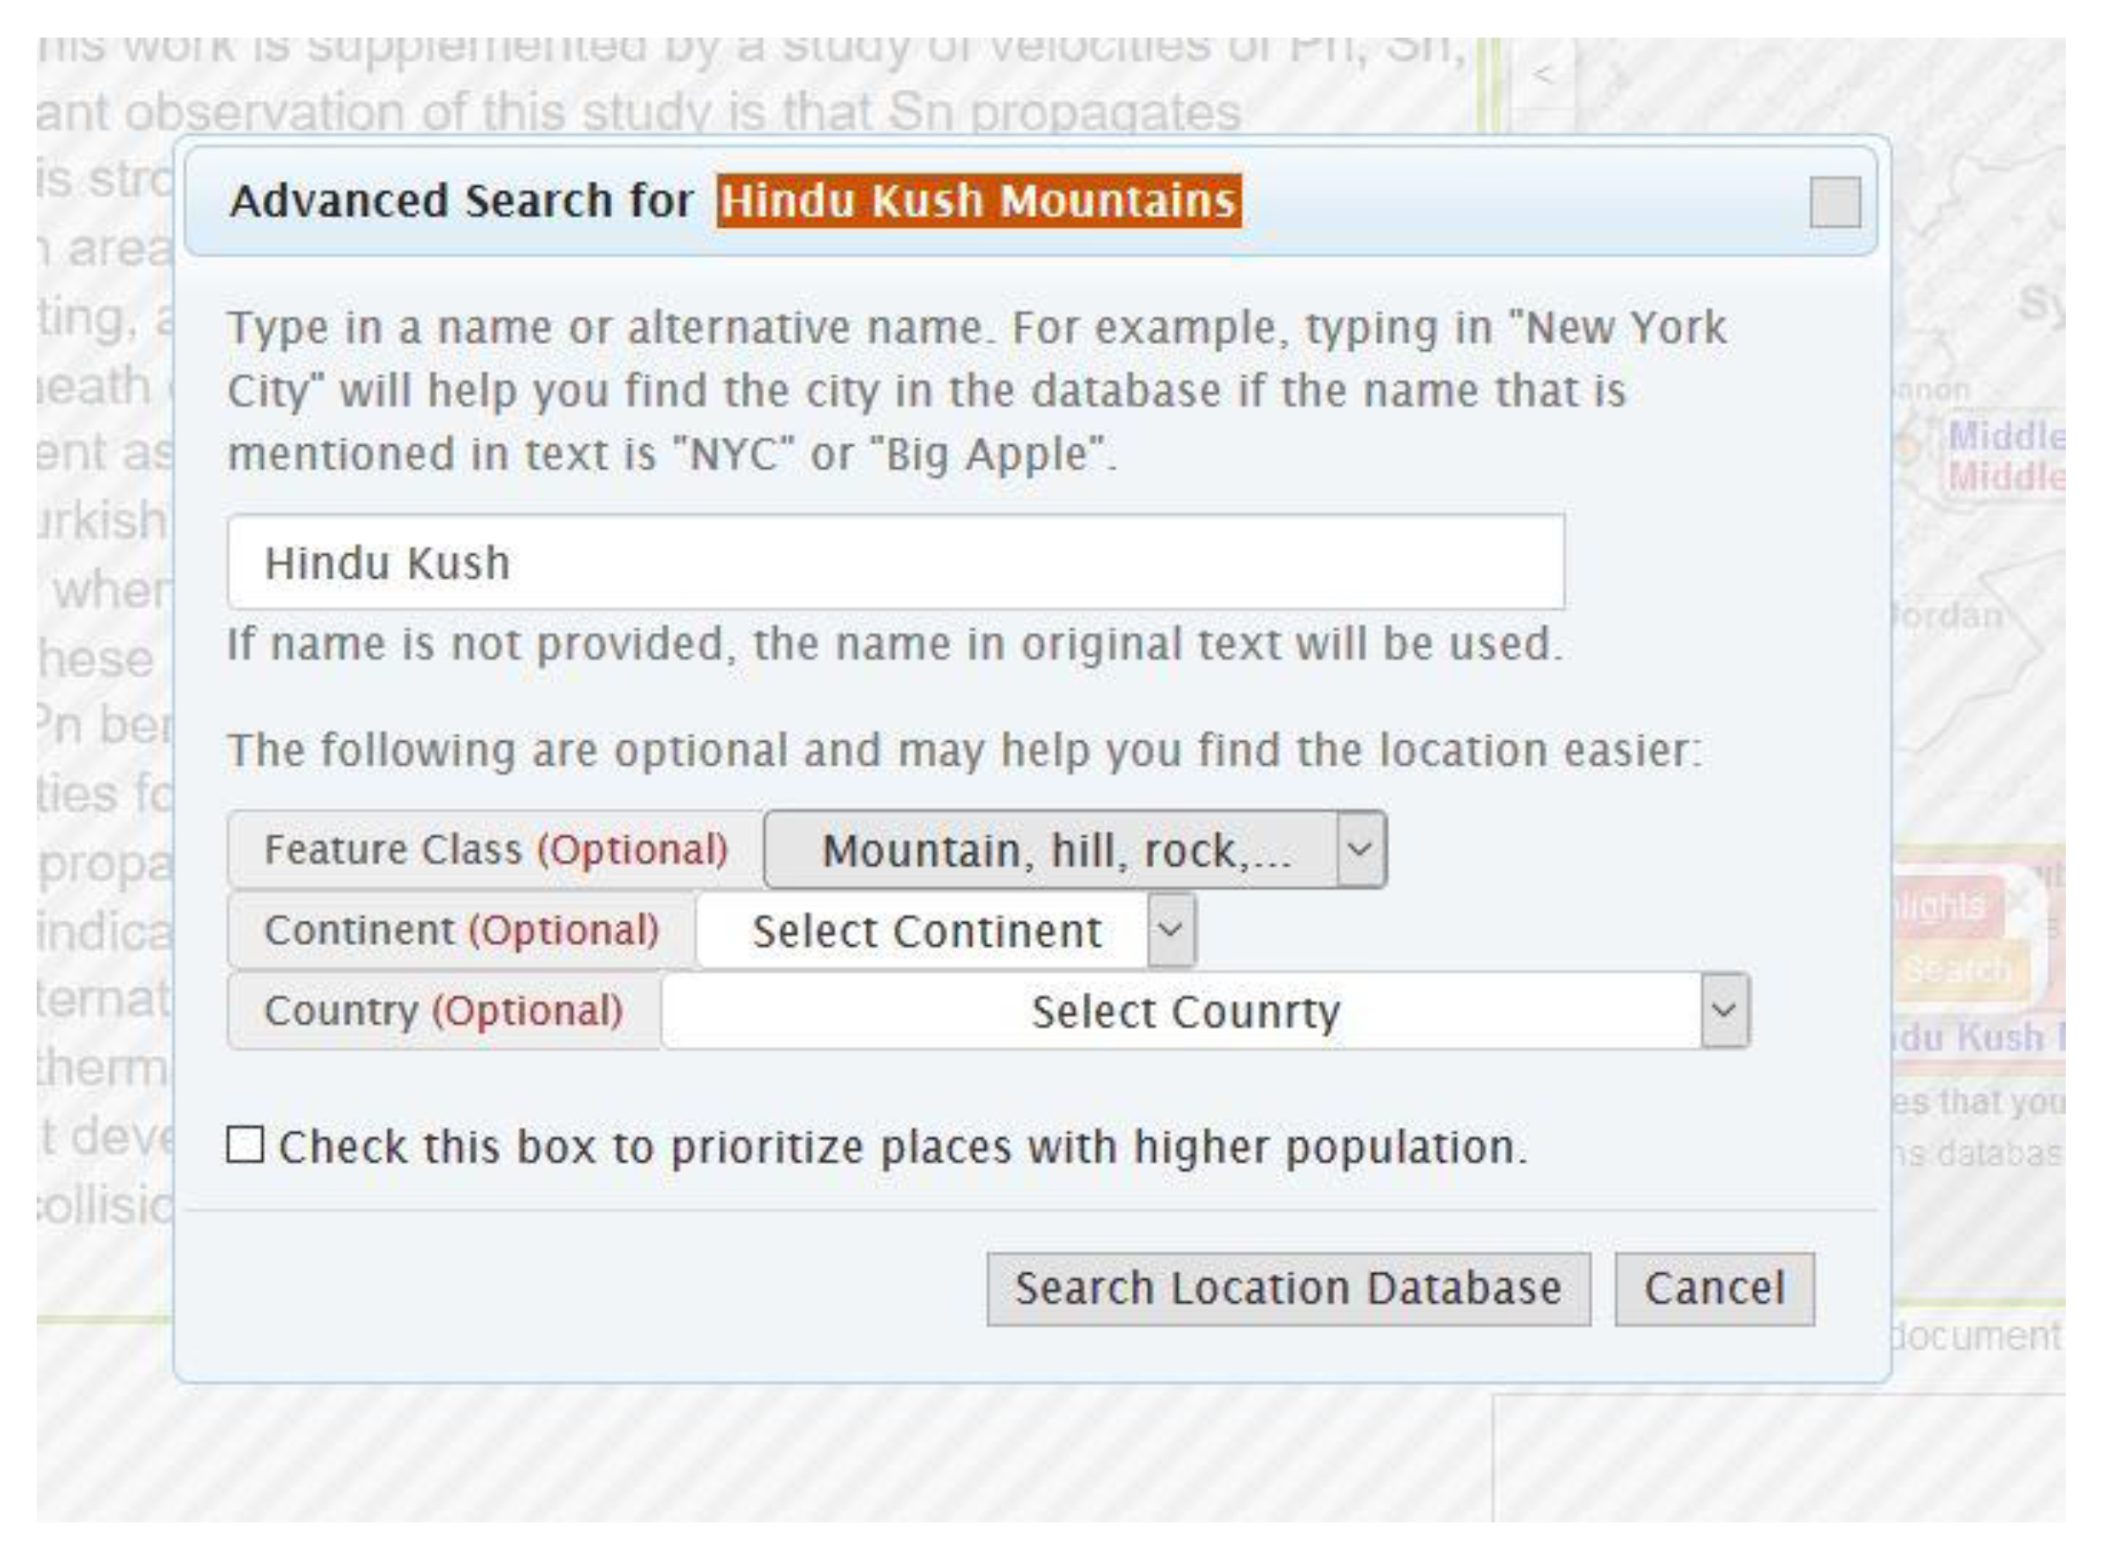This screenshot has height=1560, width=2111.
Task: Cancel the advanced search
Action: pos(1713,1289)
